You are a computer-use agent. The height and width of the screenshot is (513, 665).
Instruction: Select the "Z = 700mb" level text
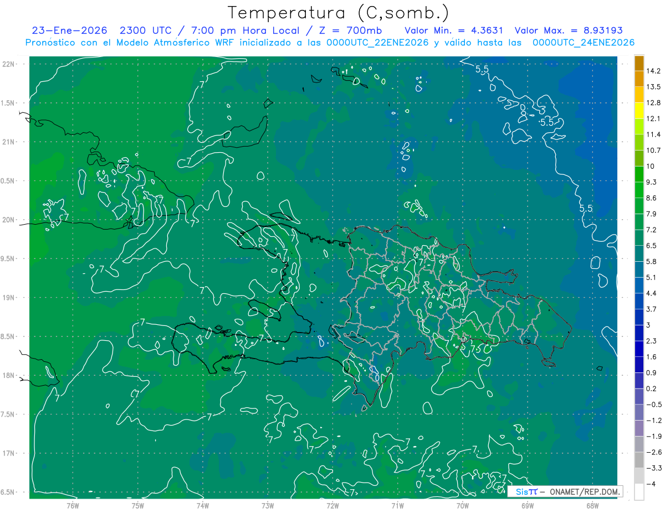click(x=350, y=30)
